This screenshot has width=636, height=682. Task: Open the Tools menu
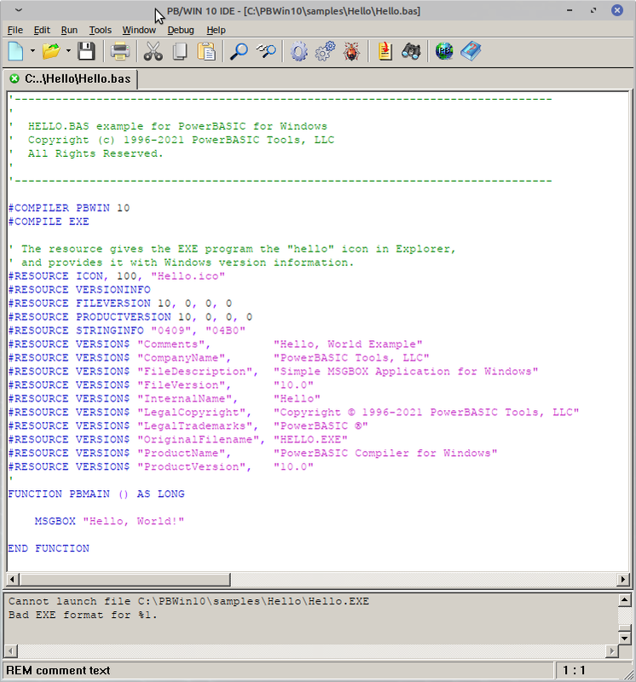click(101, 30)
